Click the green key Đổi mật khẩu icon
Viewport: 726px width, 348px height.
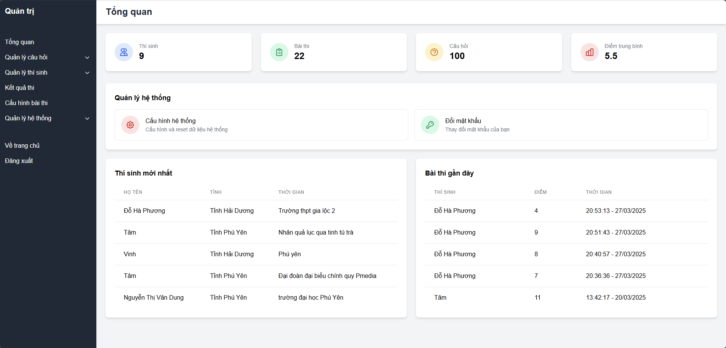pos(430,125)
